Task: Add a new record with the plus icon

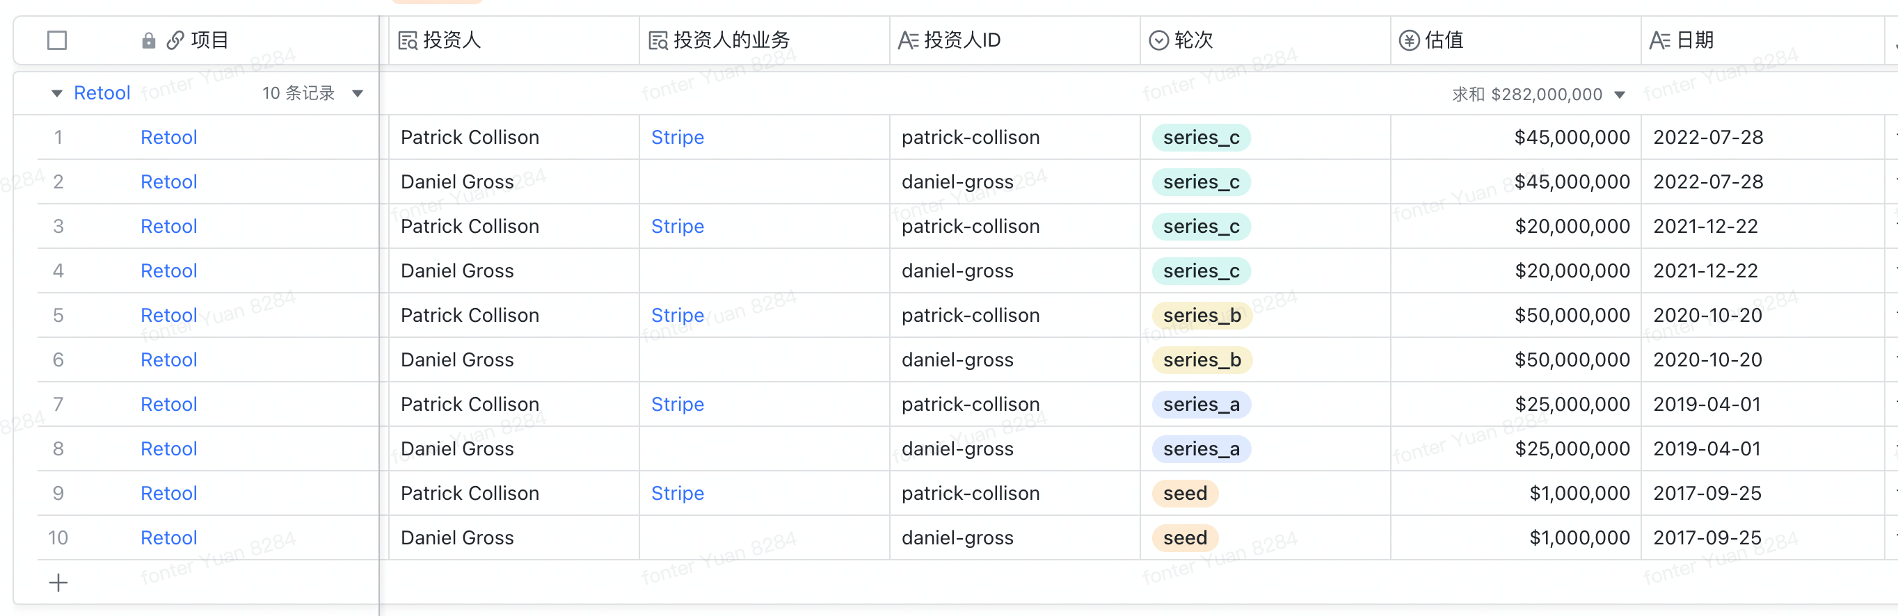Action: [x=58, y=583]
